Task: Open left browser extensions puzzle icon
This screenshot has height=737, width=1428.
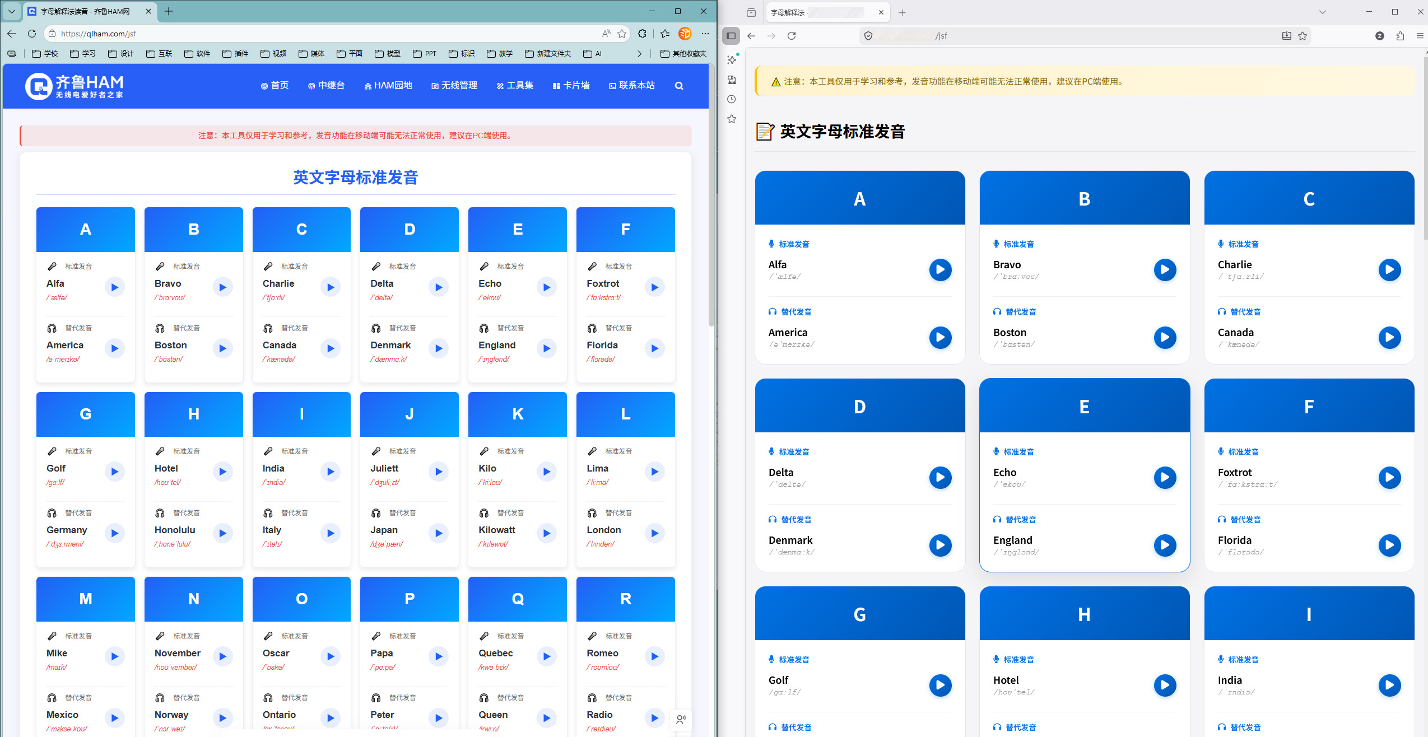Action: (643, 34)
